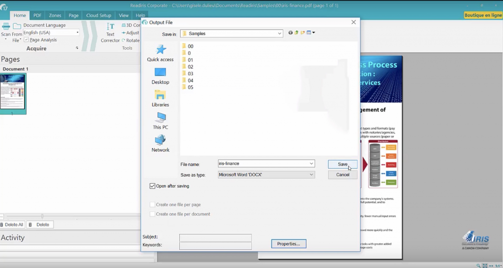Expand the View Menu arrow

click(314, 32)
